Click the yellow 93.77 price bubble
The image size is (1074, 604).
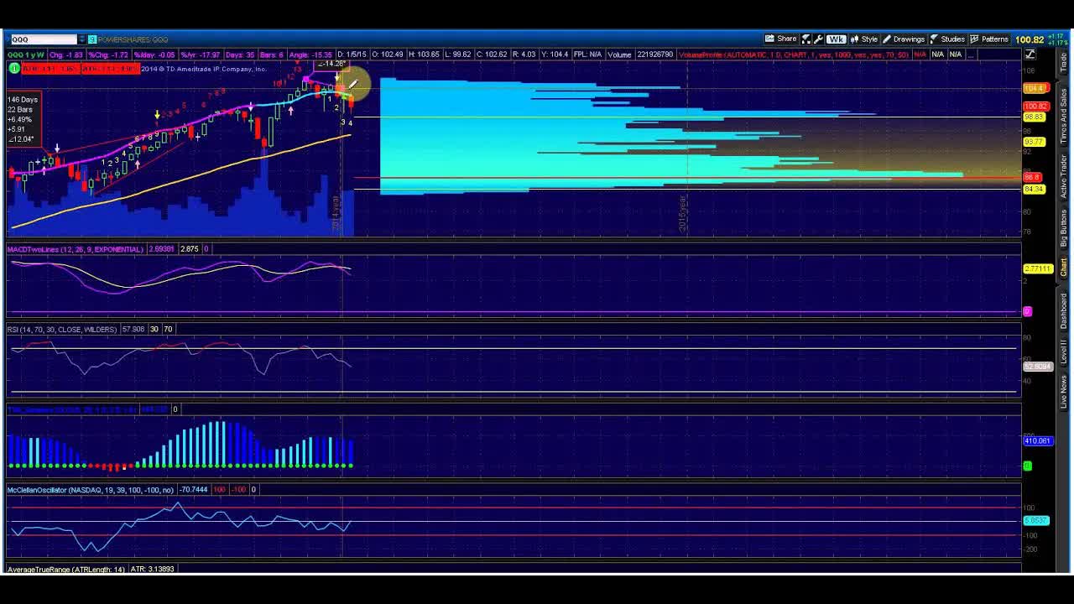(1035, 142)
